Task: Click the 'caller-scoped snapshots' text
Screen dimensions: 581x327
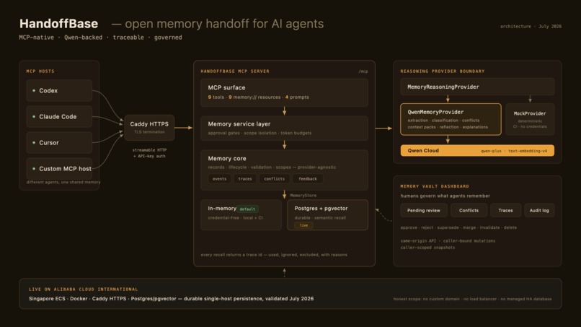Action: click(x=427, y=248)
